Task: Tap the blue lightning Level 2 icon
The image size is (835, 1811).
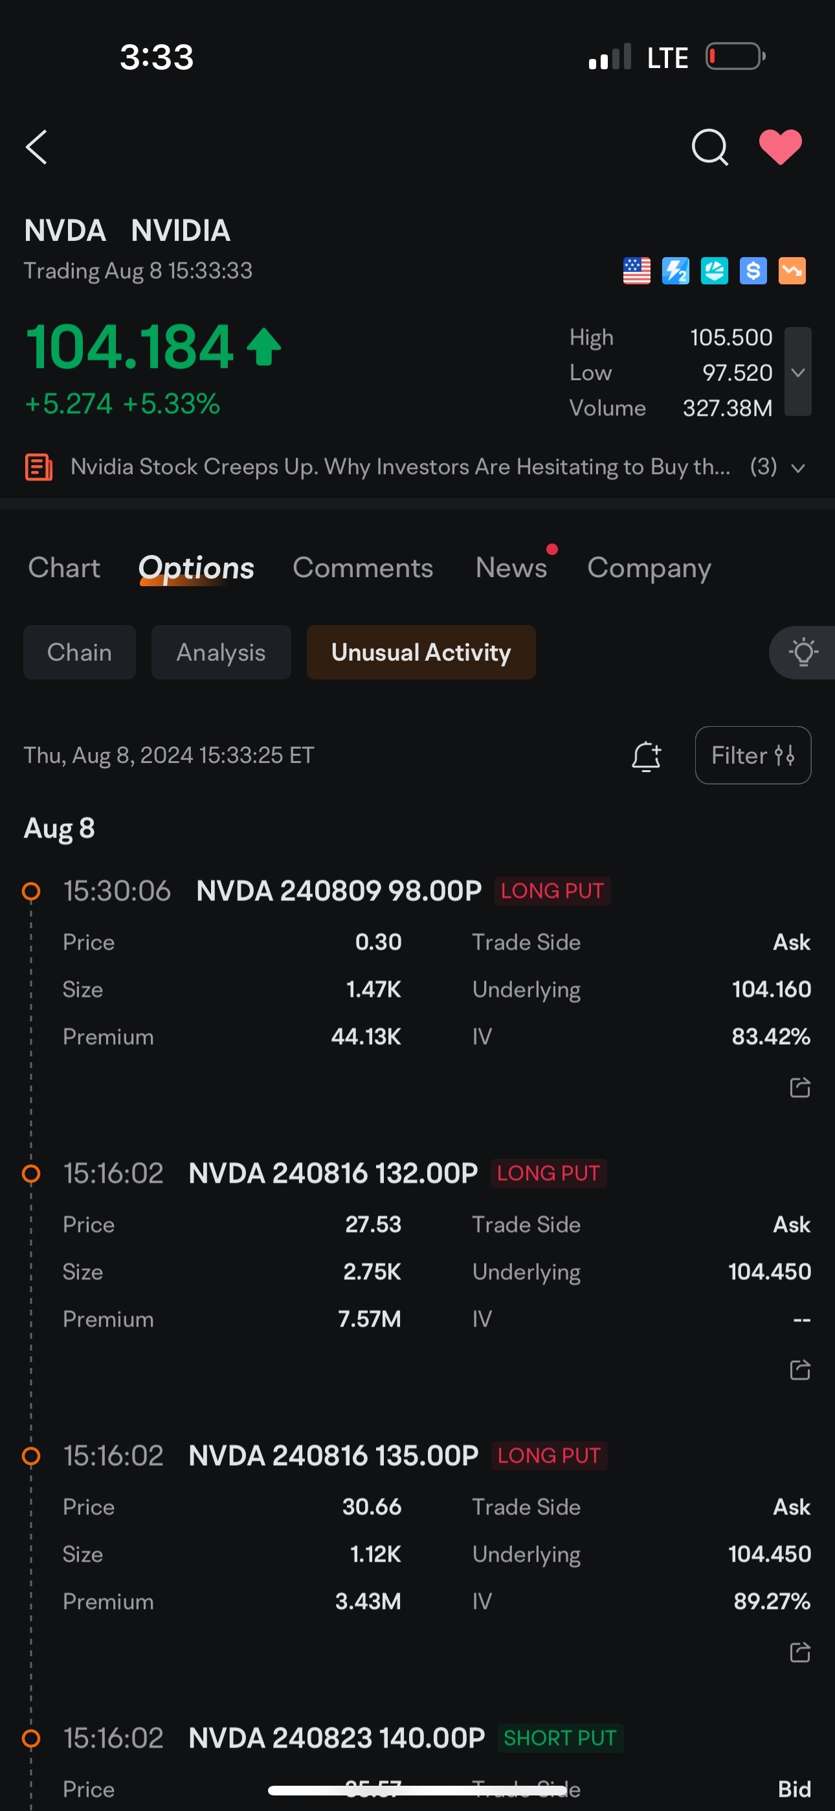Action: [x=676, y=271]
